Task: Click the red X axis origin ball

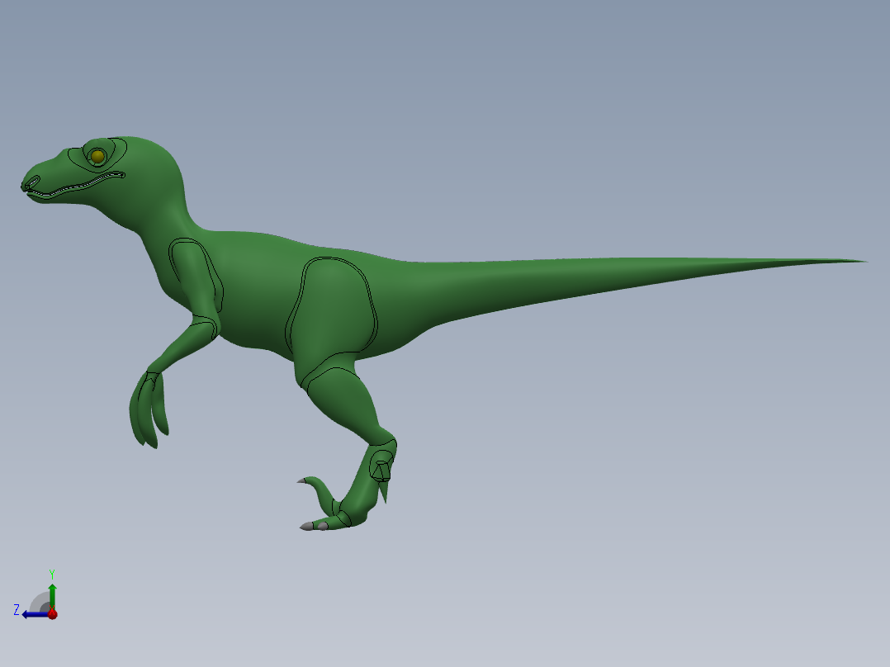Action: (53, 613)
